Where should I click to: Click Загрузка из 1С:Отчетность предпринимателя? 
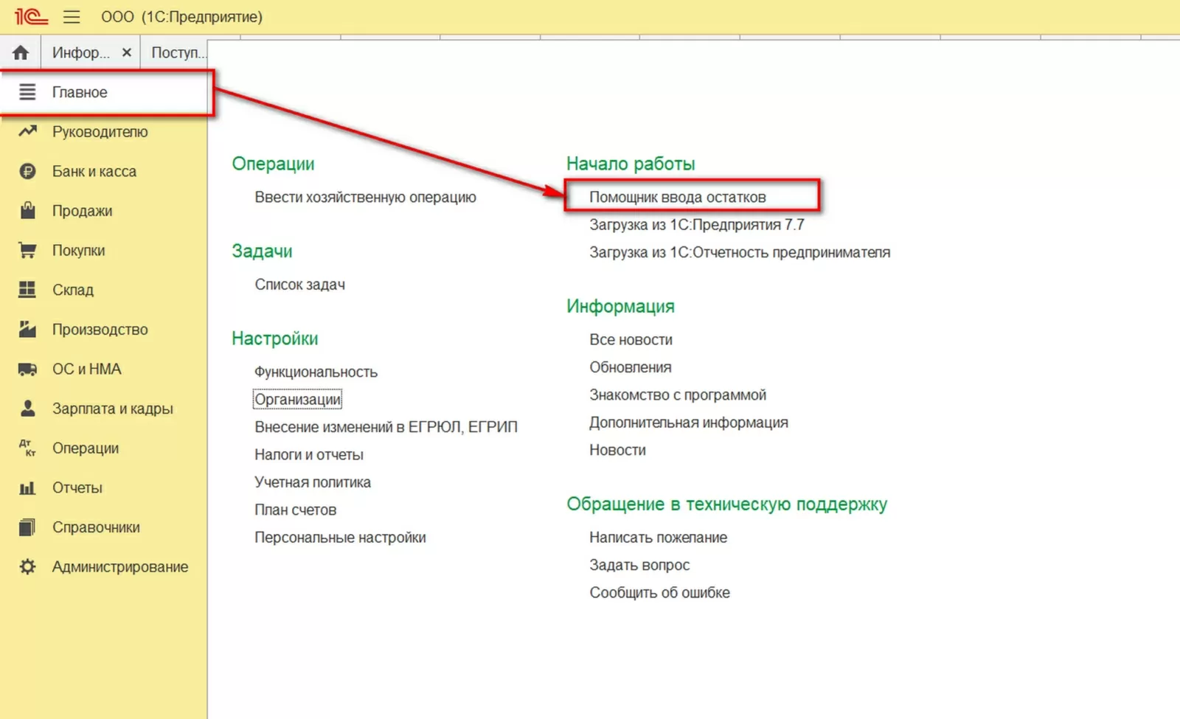pyautogui.click(x=740, y=252)
